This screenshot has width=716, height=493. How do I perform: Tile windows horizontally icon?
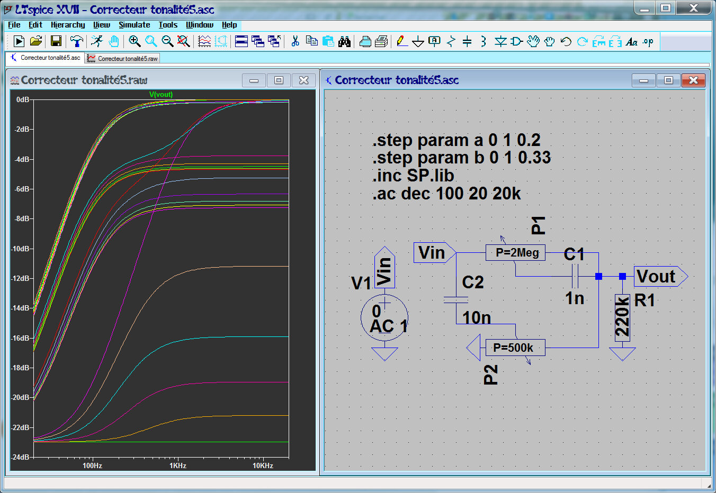click(x=241, y=41)
